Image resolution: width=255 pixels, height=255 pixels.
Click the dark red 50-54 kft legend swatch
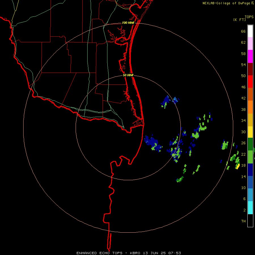click(250, 69)
